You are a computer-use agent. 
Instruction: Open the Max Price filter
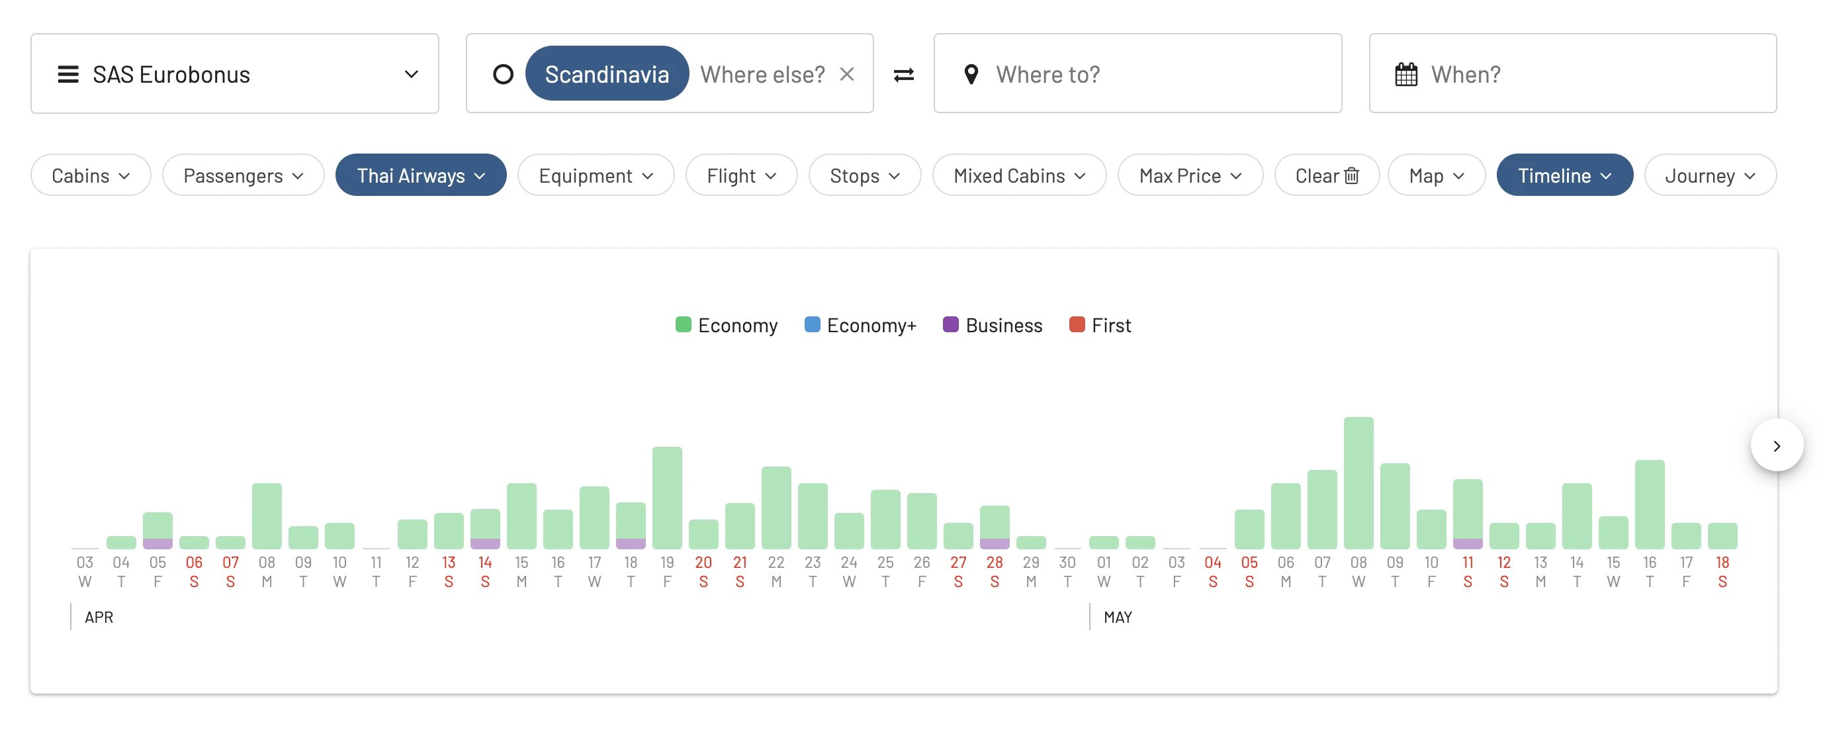click(1190, 175)
